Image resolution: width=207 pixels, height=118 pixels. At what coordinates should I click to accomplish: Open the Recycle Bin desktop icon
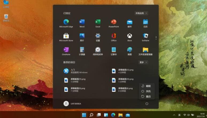[x=6, y=18]
